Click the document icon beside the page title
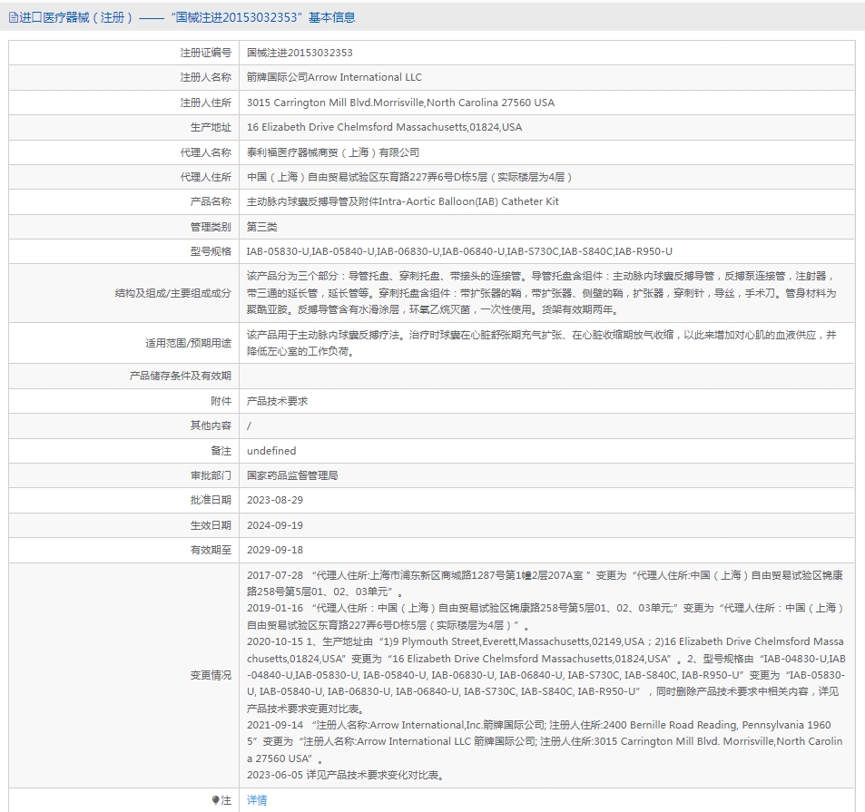The image size is (865, 812). coord(14,17)
